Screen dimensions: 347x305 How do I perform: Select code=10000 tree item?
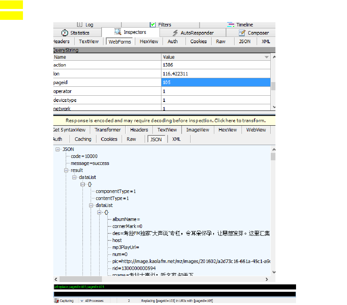click(x=84, y=156)
